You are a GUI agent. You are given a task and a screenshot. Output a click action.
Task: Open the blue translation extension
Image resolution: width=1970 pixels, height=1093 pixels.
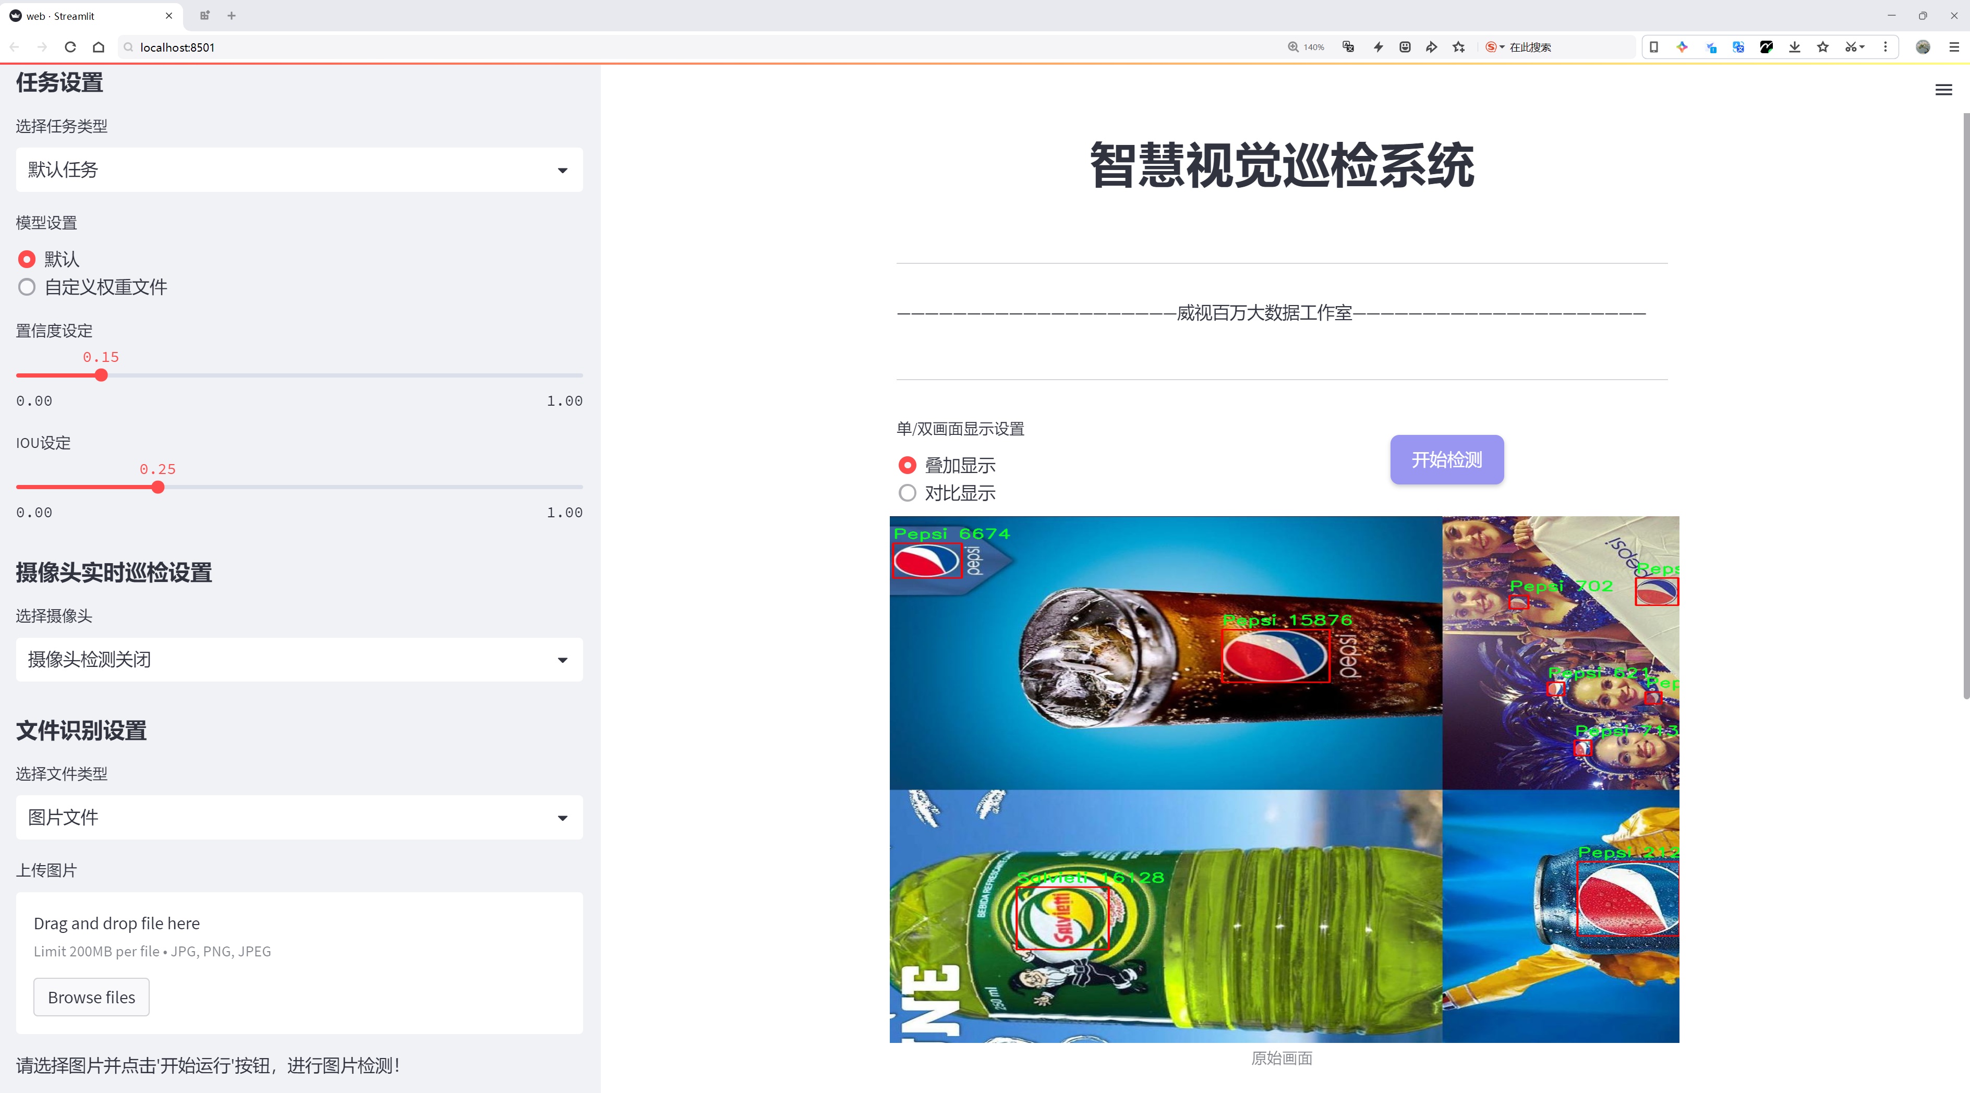1738,47
